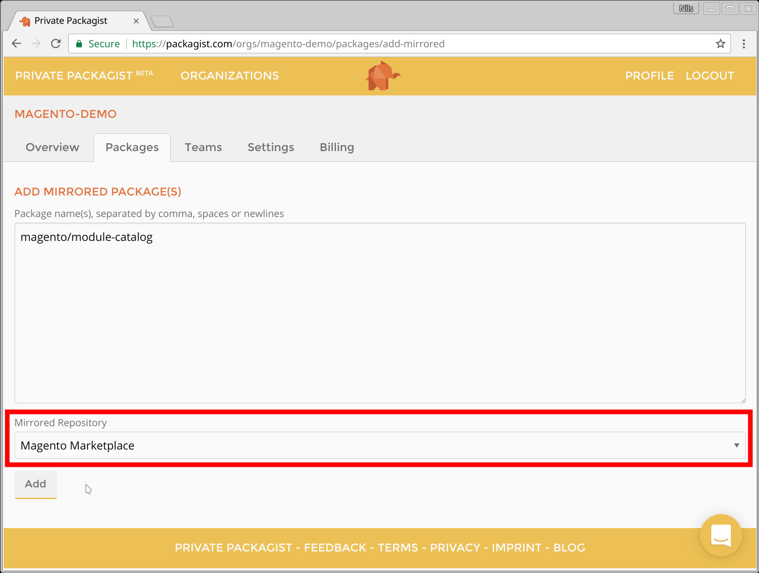Click the ADD MIRRORED PACKAGE(S) heading
The width and height of the screenshot is (759, 573).
point(98,192)
